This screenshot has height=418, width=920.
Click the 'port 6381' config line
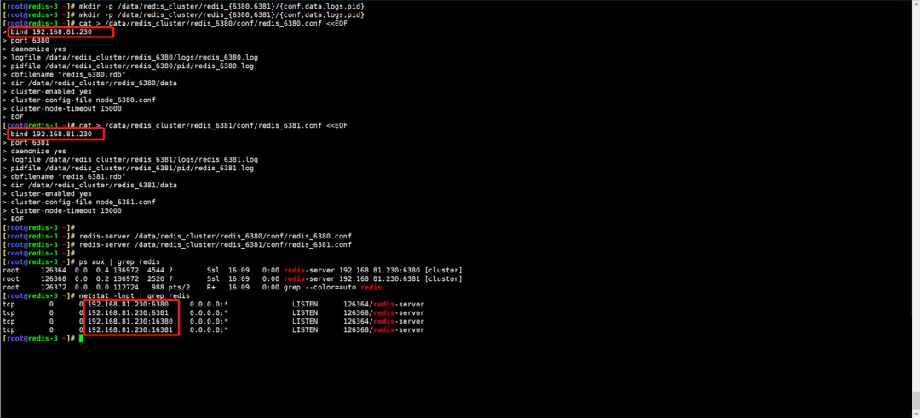(x=31, y=142)
